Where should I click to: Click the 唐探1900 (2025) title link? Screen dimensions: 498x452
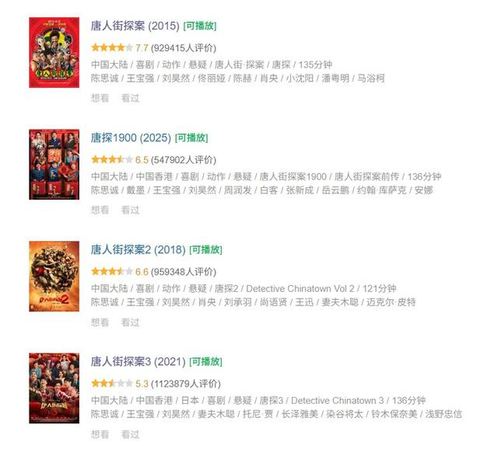tap(131, 138)
